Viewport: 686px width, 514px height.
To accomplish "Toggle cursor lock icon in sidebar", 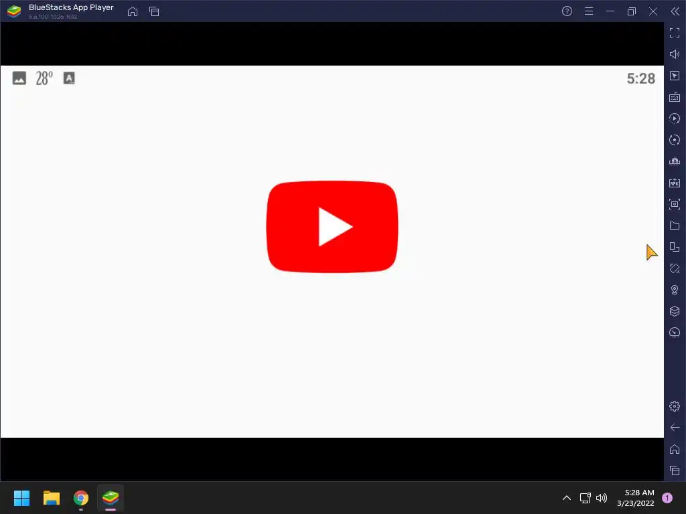I will [x=675, y=76].
